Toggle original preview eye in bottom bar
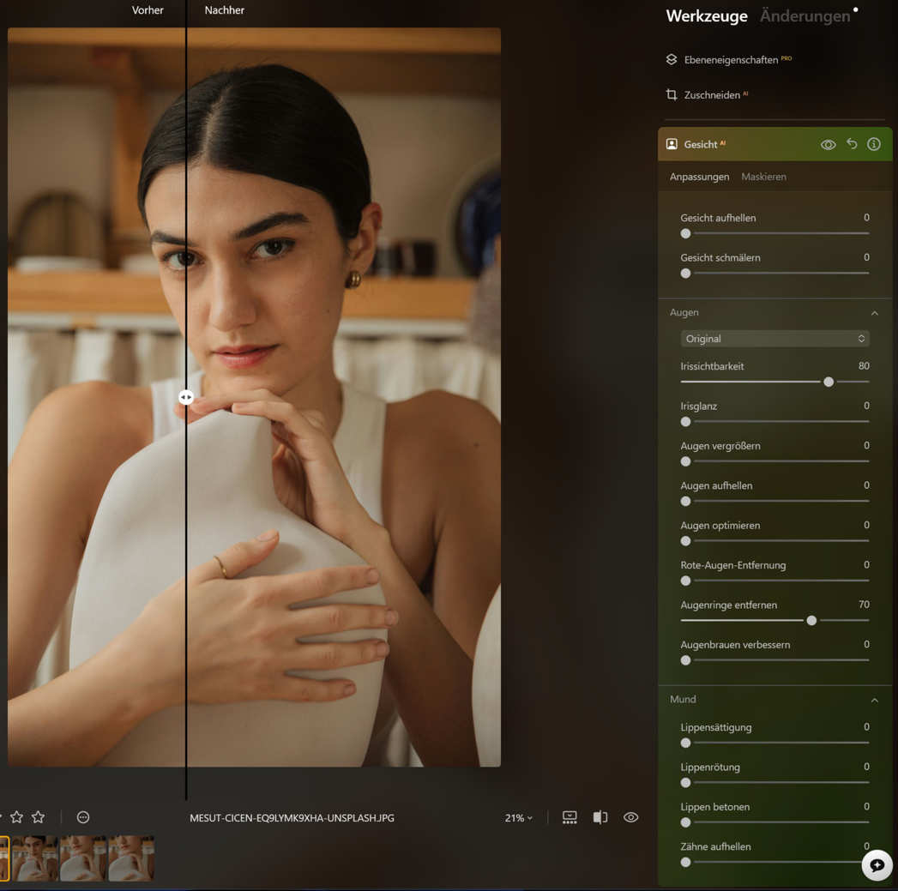898x891 pixels. 630,818
